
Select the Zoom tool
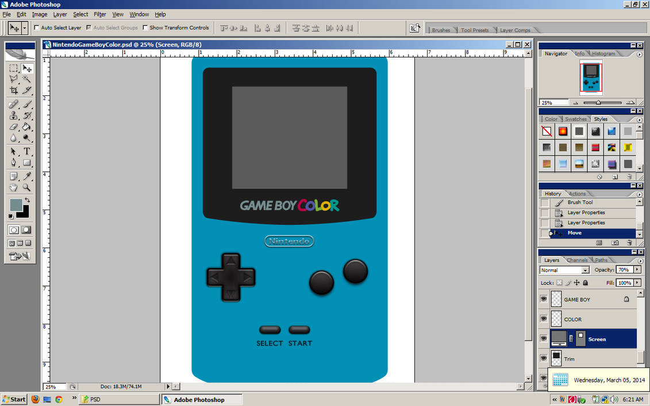tap(27, 187)
